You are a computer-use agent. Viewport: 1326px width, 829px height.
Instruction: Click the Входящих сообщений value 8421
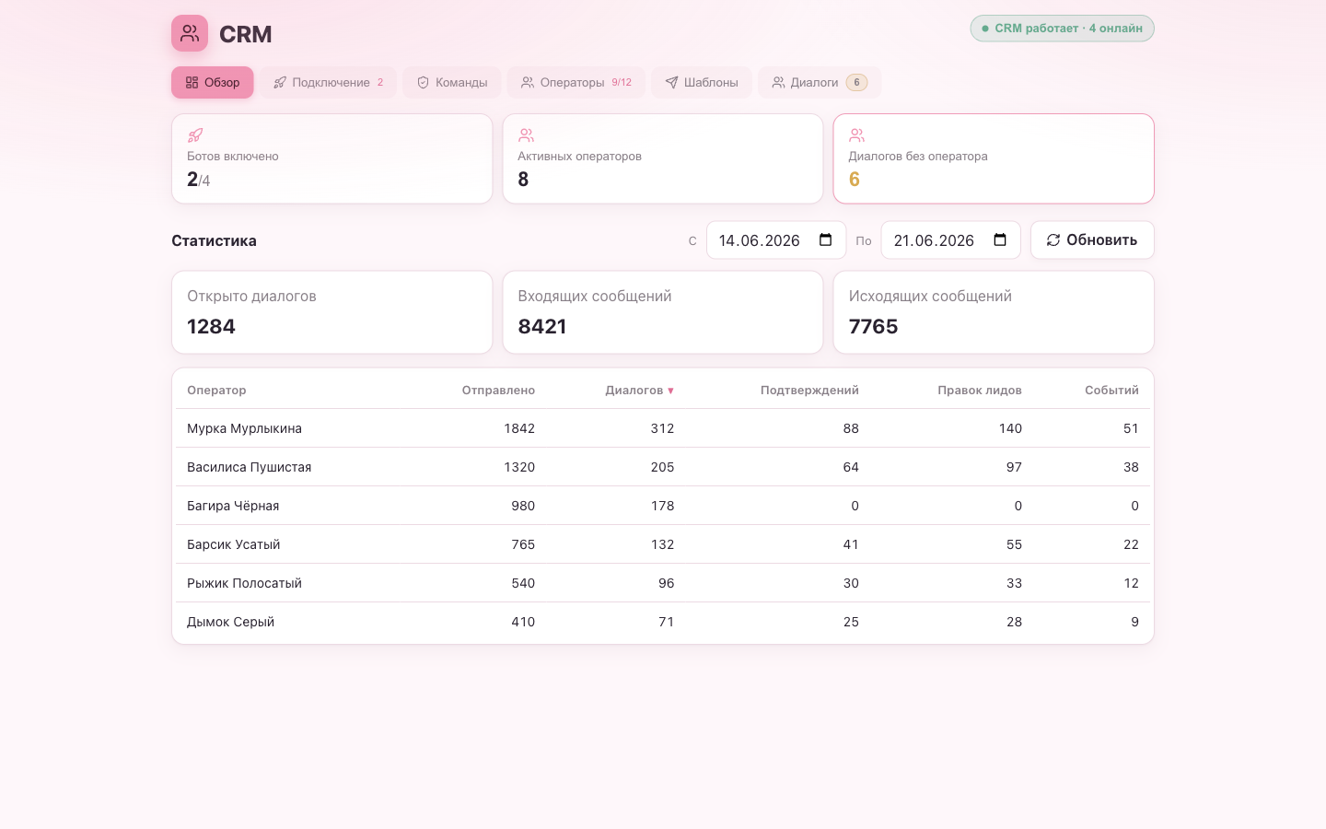pyautogui.click(x=542, y=327)
